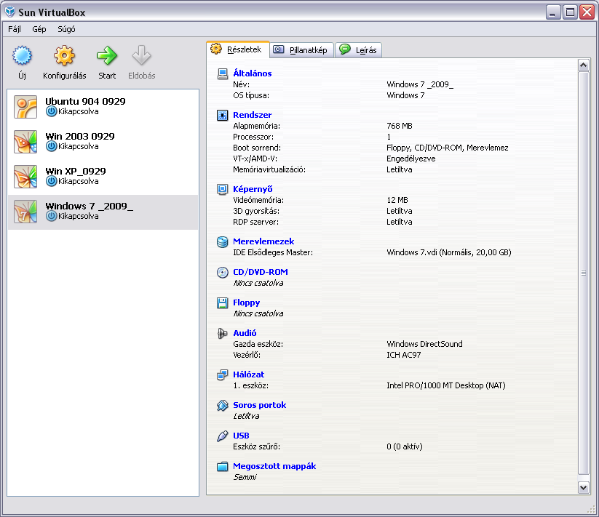
Task: Click power state icon under Ubuntu 904 0929
Action: coord(51,111)
